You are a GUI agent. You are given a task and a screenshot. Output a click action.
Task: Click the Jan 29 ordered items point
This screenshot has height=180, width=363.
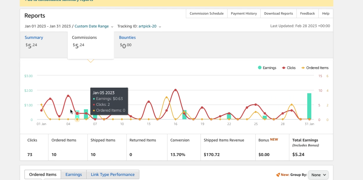pos(292,105)
